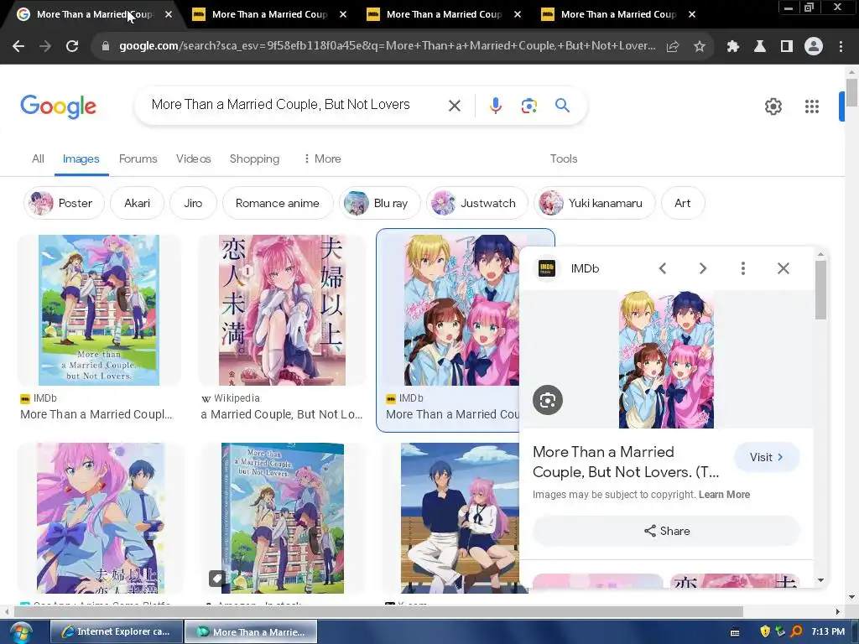
Task: Click the share page icon in address bar
Action: pyautogui.click(x=672, y=47)
